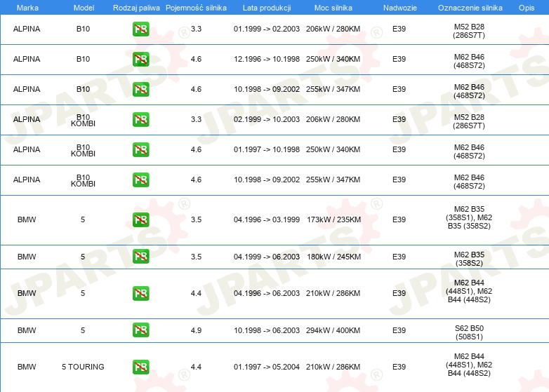Select date cell 01.1997 -> 10.1998
Image resolution: width=549 pixels, height=392 pixels.
(267, 149)
